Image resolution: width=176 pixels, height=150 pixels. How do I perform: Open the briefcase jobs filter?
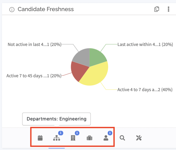click(x=90, y=138)
